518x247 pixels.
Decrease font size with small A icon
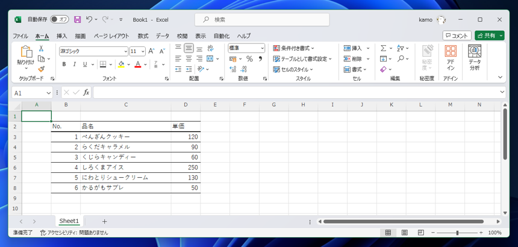162,51
